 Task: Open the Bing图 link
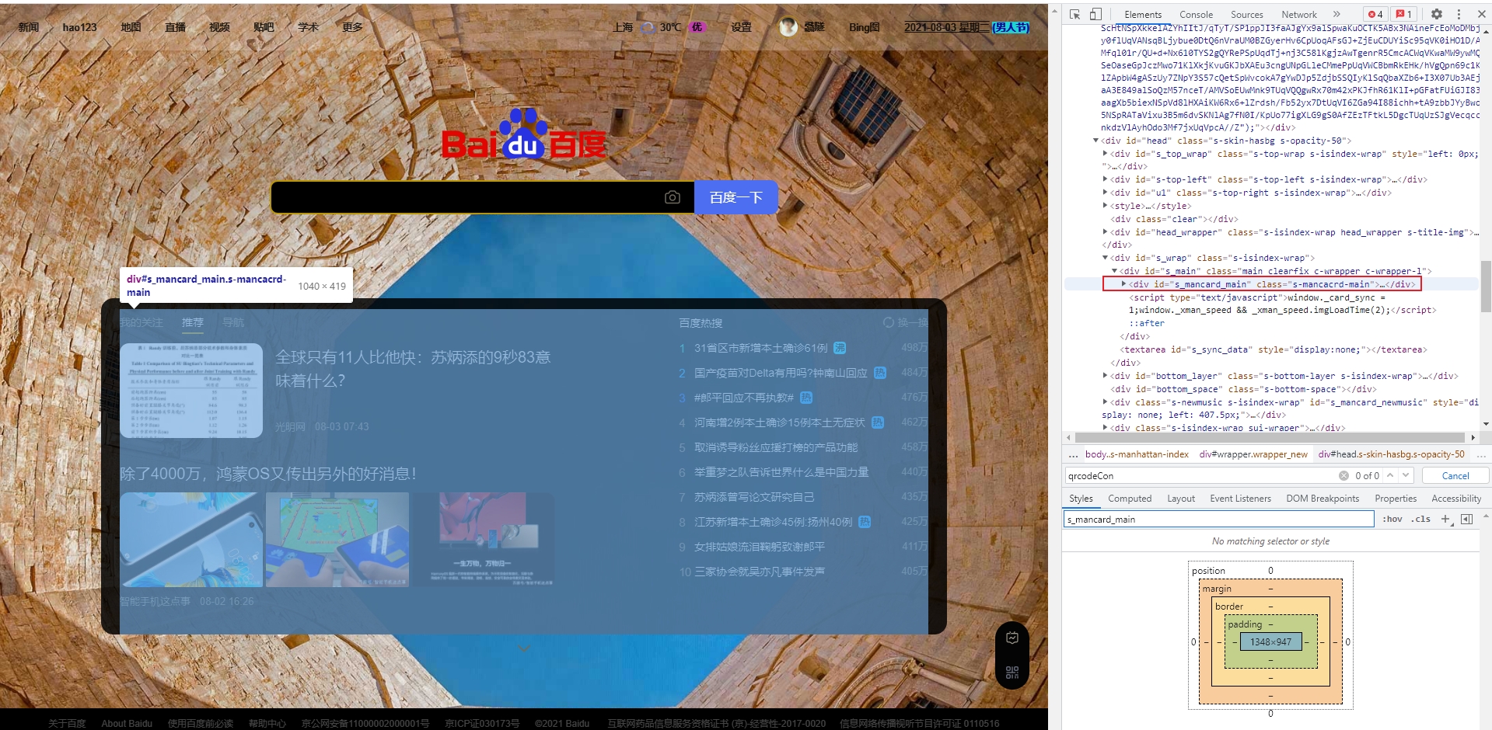(864, 27)
